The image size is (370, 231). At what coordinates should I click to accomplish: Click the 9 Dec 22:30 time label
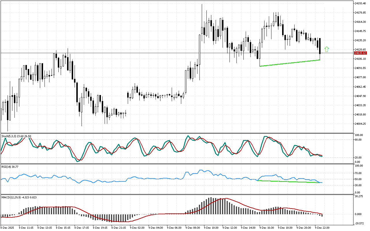(322, 228)
